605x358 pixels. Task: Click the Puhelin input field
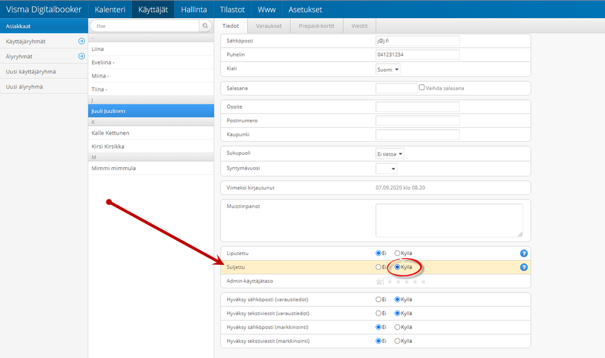(x=417, y=55)
